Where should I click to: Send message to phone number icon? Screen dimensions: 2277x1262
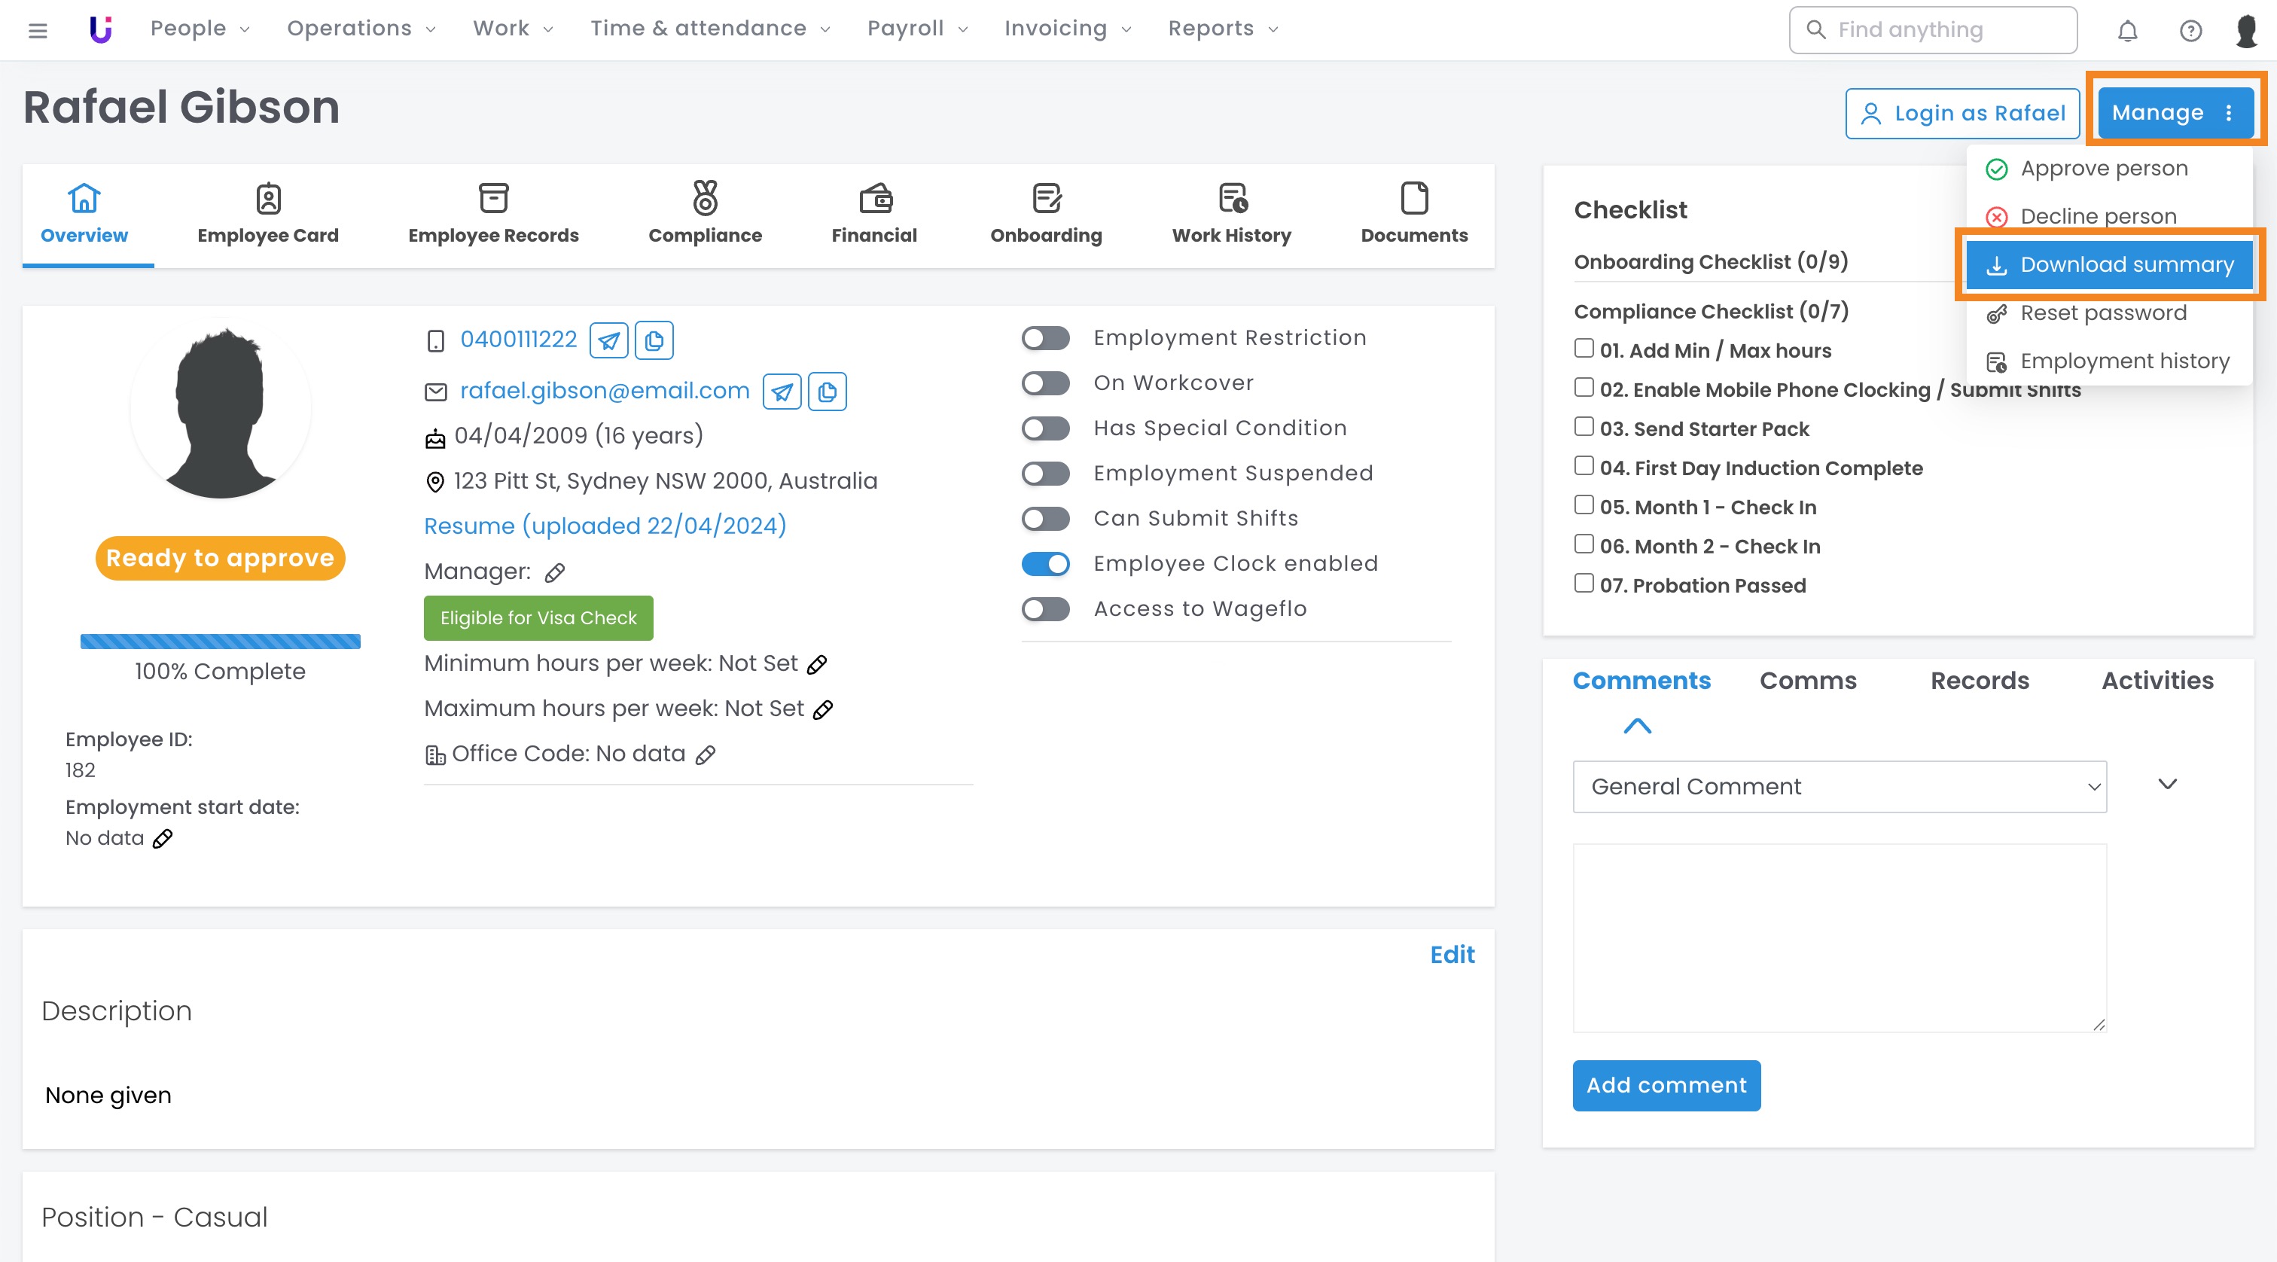[x=608, y=340]
